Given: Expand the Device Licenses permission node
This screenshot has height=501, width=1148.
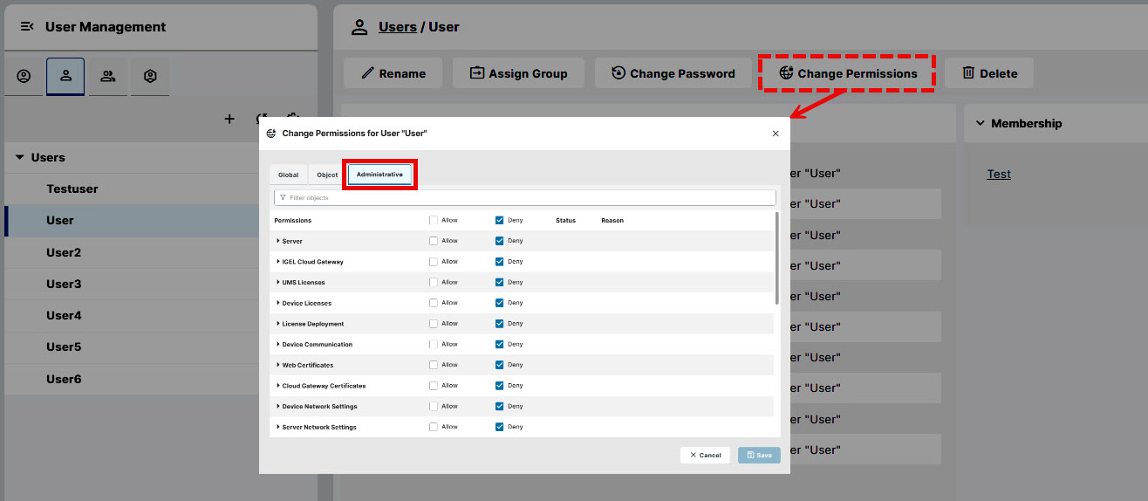Looking at the screenshot, I should point(278,303).
